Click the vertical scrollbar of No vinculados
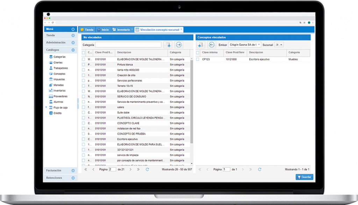 coord(191,105)
